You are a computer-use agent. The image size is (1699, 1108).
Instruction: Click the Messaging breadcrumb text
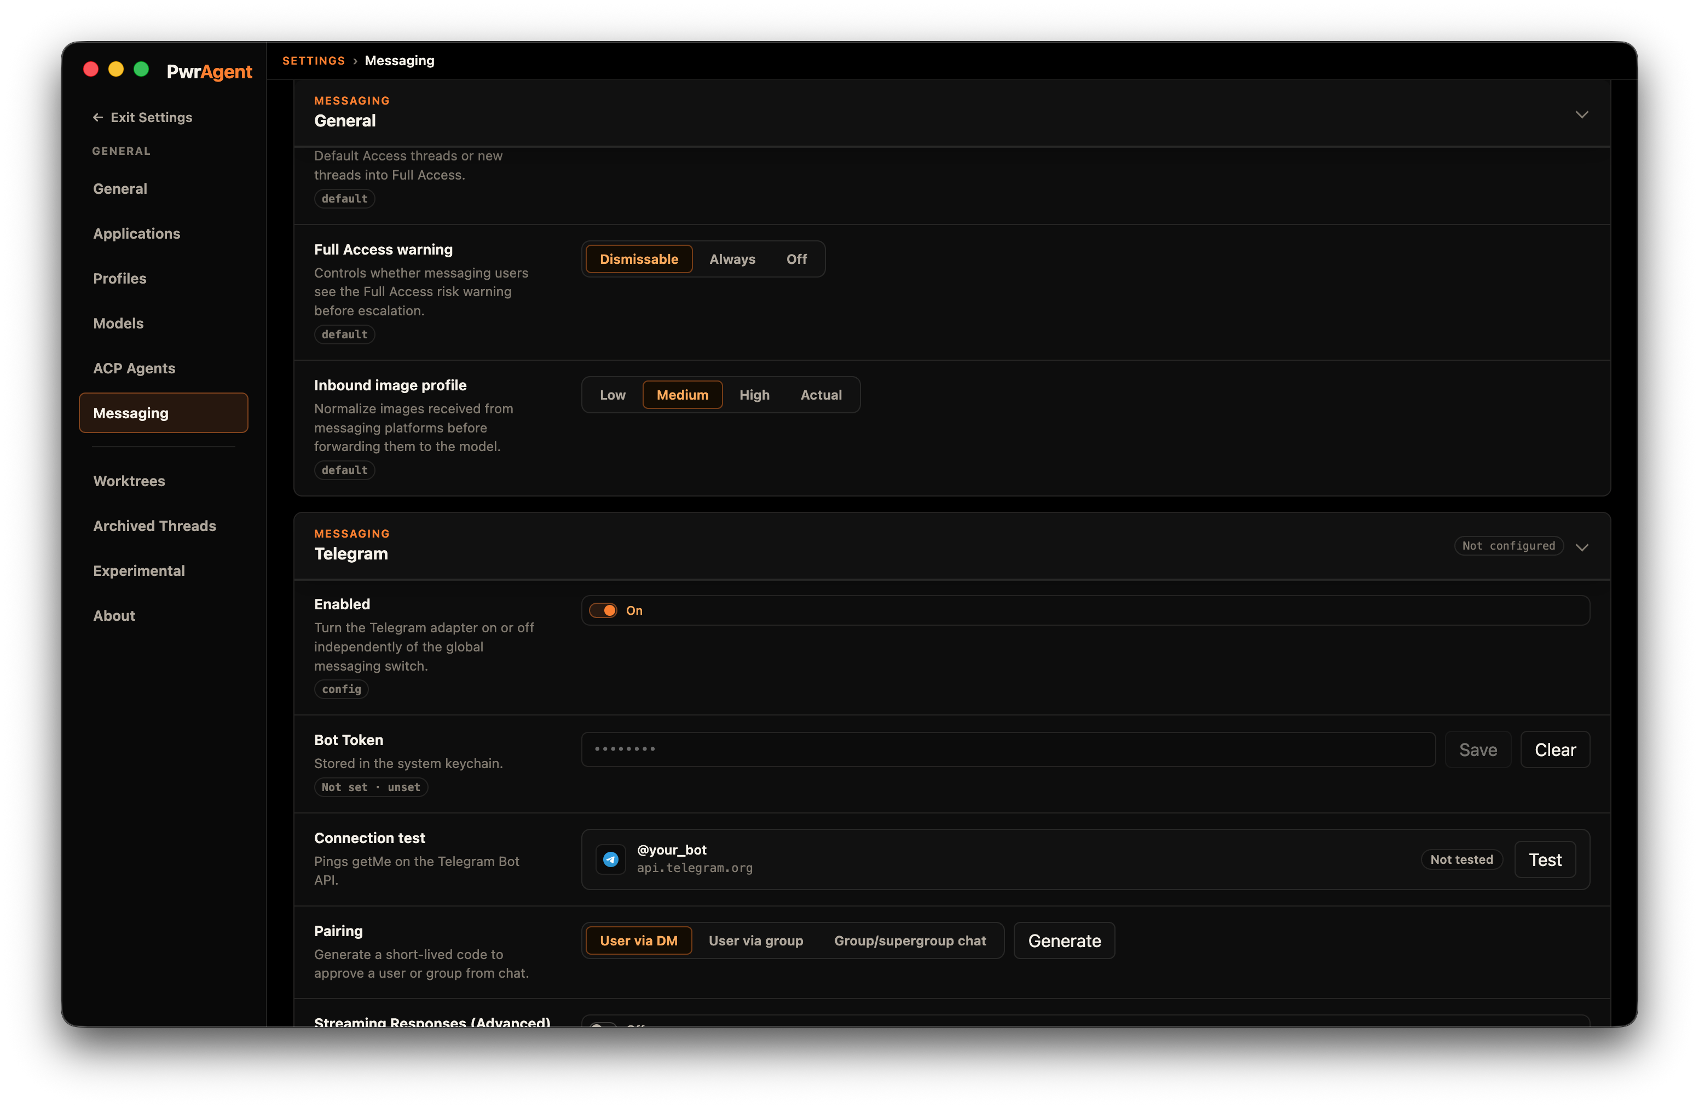click(x=399, y=61)
